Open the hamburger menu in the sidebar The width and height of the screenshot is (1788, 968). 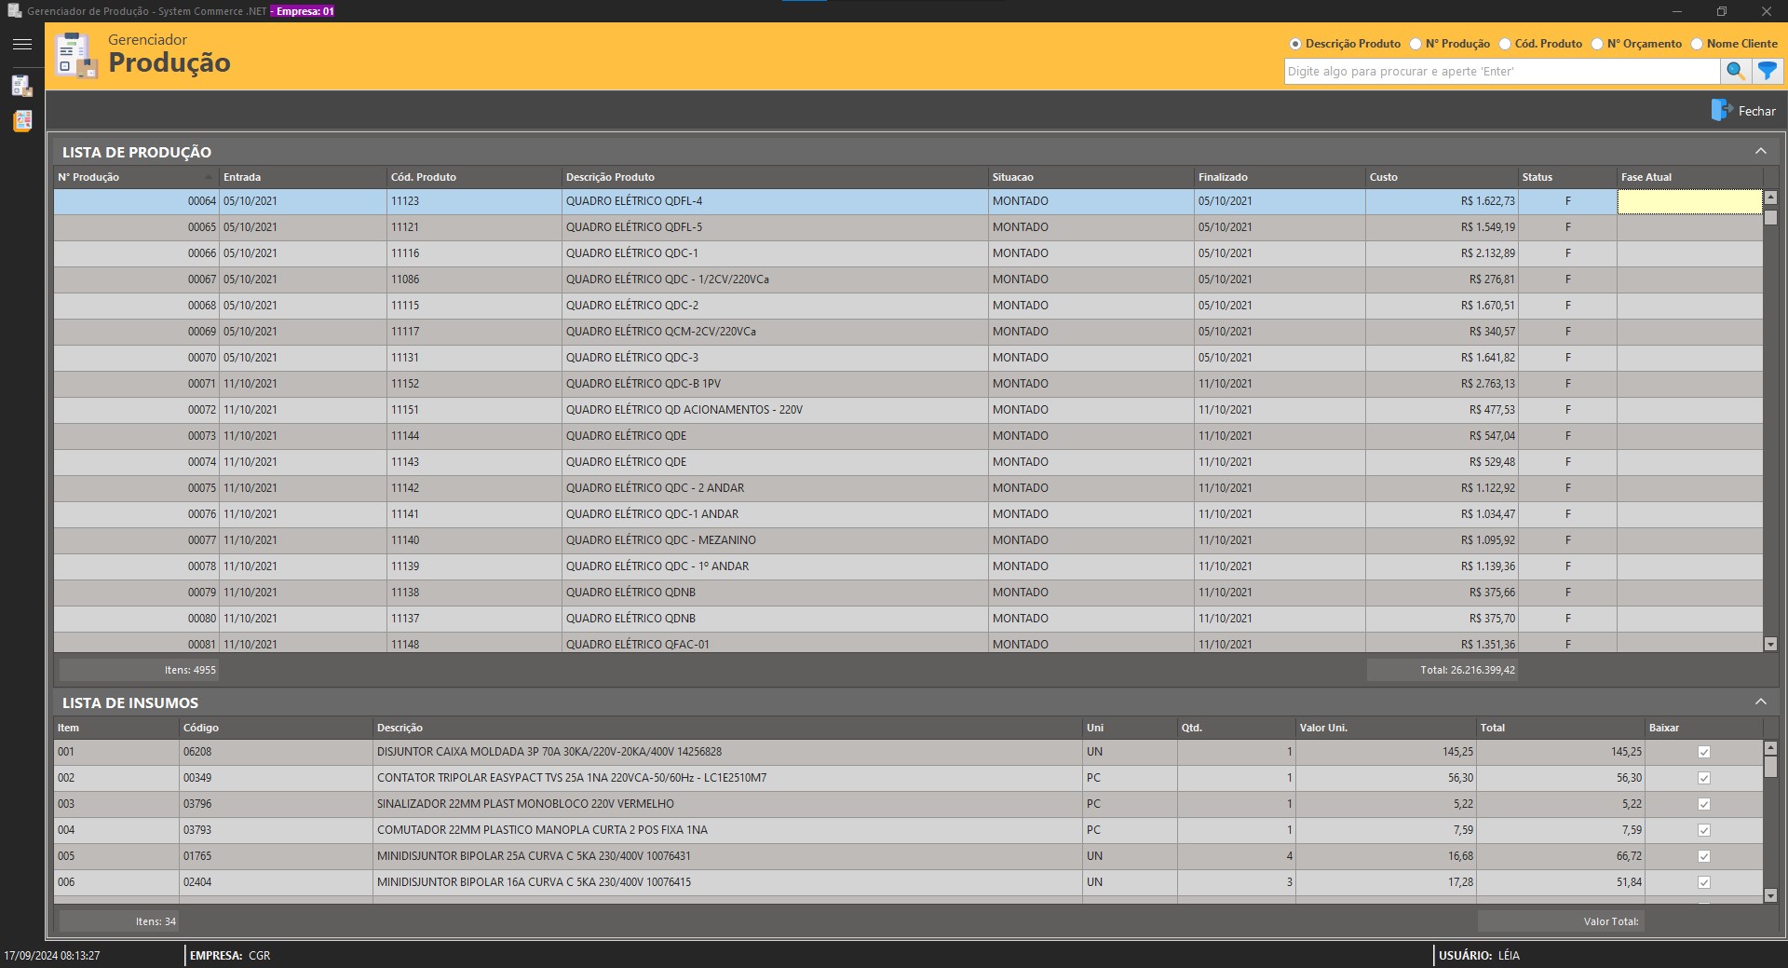pos(22,44)
